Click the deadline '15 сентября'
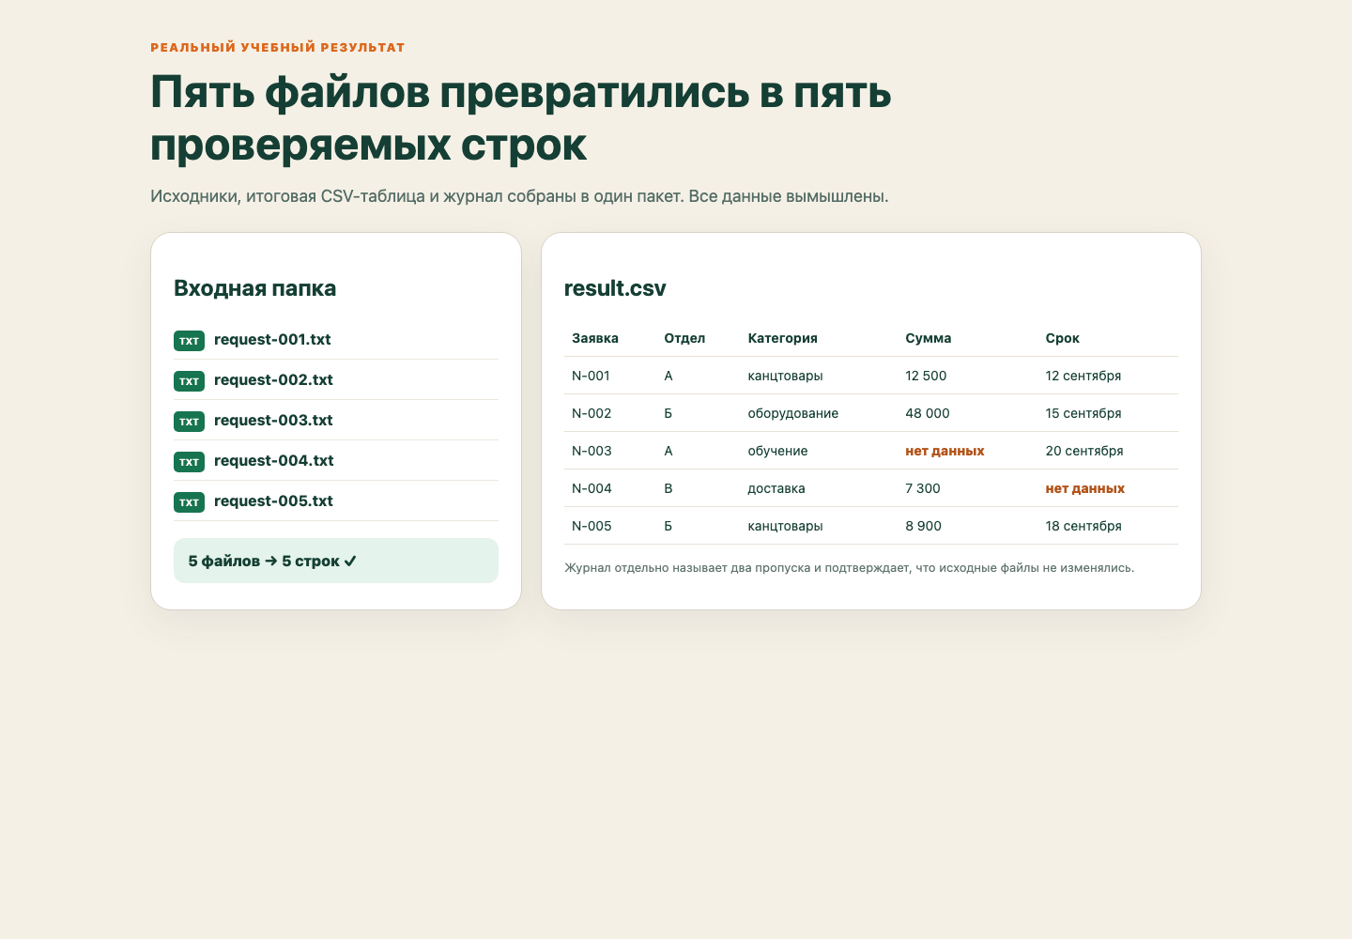The height and width of the screenshot is (939, 1352). 1083,413
